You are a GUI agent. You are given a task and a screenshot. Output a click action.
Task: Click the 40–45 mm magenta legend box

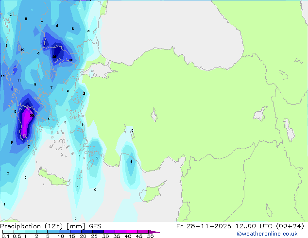click(x=132, y=232)
